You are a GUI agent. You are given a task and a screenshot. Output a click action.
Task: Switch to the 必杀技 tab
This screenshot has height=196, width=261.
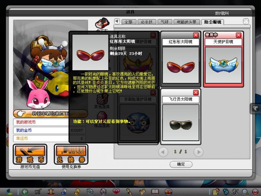pos(147,22)
